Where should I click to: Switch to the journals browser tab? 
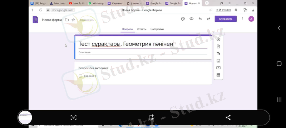(x=135, y=3)
